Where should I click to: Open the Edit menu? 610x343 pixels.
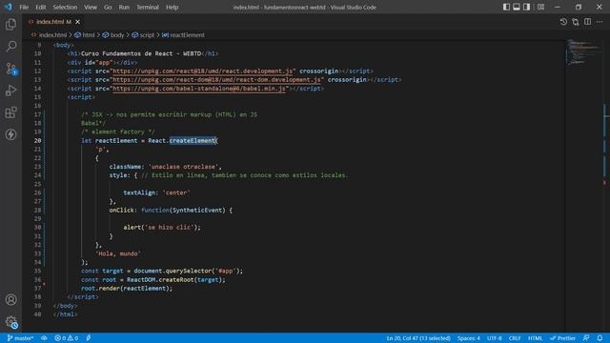point(40,7)
